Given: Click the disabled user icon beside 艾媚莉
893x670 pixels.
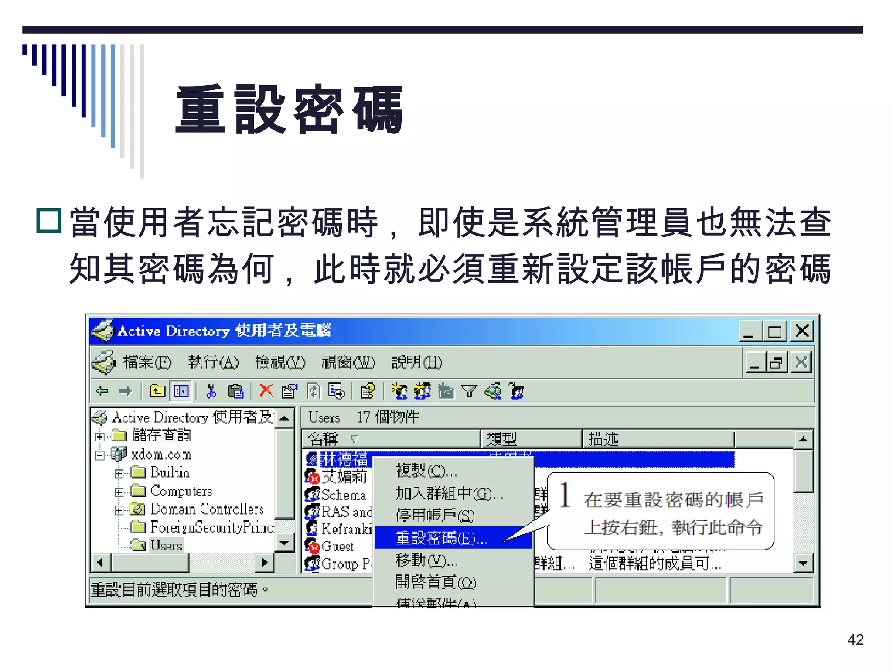Looking at the screenshot, I should click(x=312, y=476).
